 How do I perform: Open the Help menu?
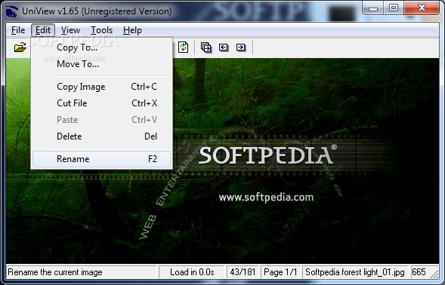pyautogui.click(x=132, y=30)
